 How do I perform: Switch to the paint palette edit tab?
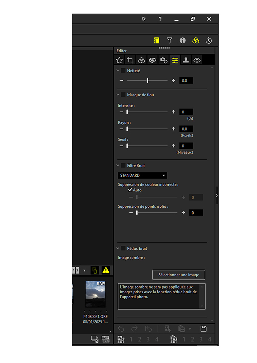[x=152, y=60]
